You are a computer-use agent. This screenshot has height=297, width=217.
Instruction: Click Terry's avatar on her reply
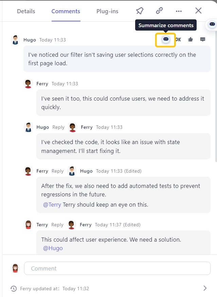tap(28, 225)
